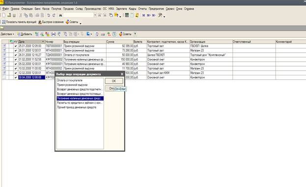This screenshot has width=306, height=187.
Task: Click the binoculars Find icon
Action: (60, 15)
